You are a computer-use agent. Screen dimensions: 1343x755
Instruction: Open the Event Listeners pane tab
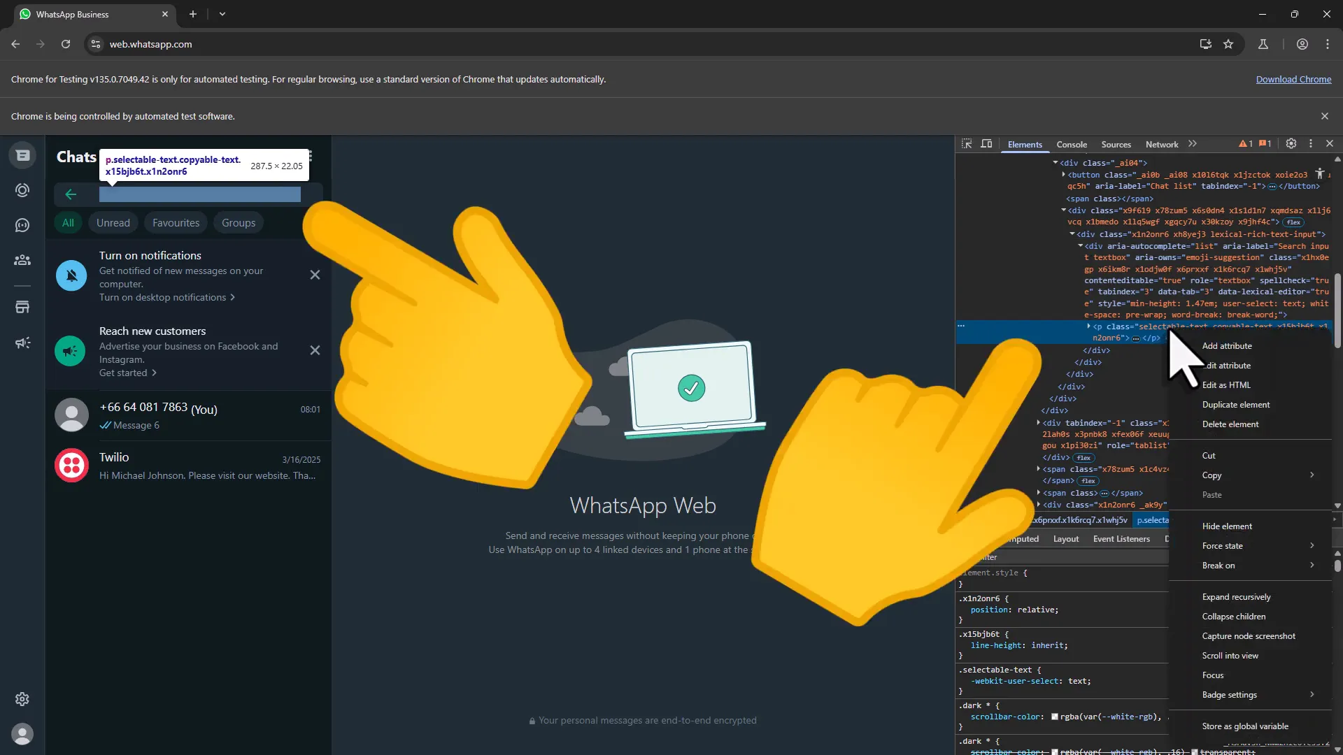[1121, 539]
